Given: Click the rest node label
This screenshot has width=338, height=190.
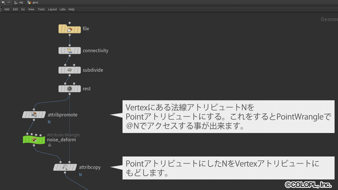Looking at the screenshot, I should [87, 89].
